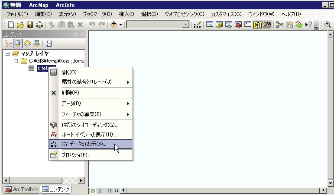Collapse the マップ レイヤ tree node
This screenshot has width=334, height=195.
[7, 53]
